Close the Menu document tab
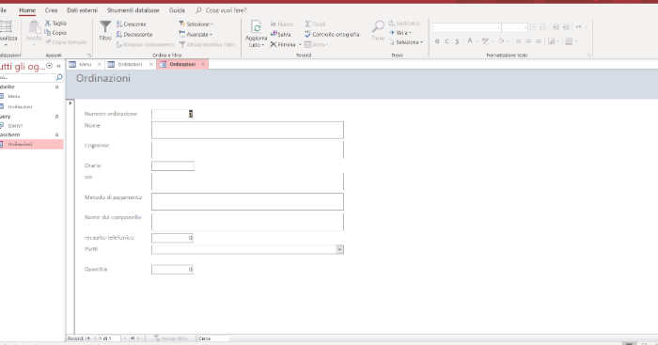Image resolution: width=658 pixels, height=345 pixels. (99, 64)
